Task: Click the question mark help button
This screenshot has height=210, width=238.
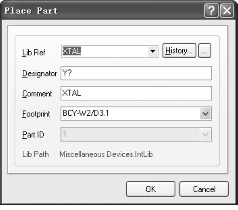Action: (x=211, y=10)
